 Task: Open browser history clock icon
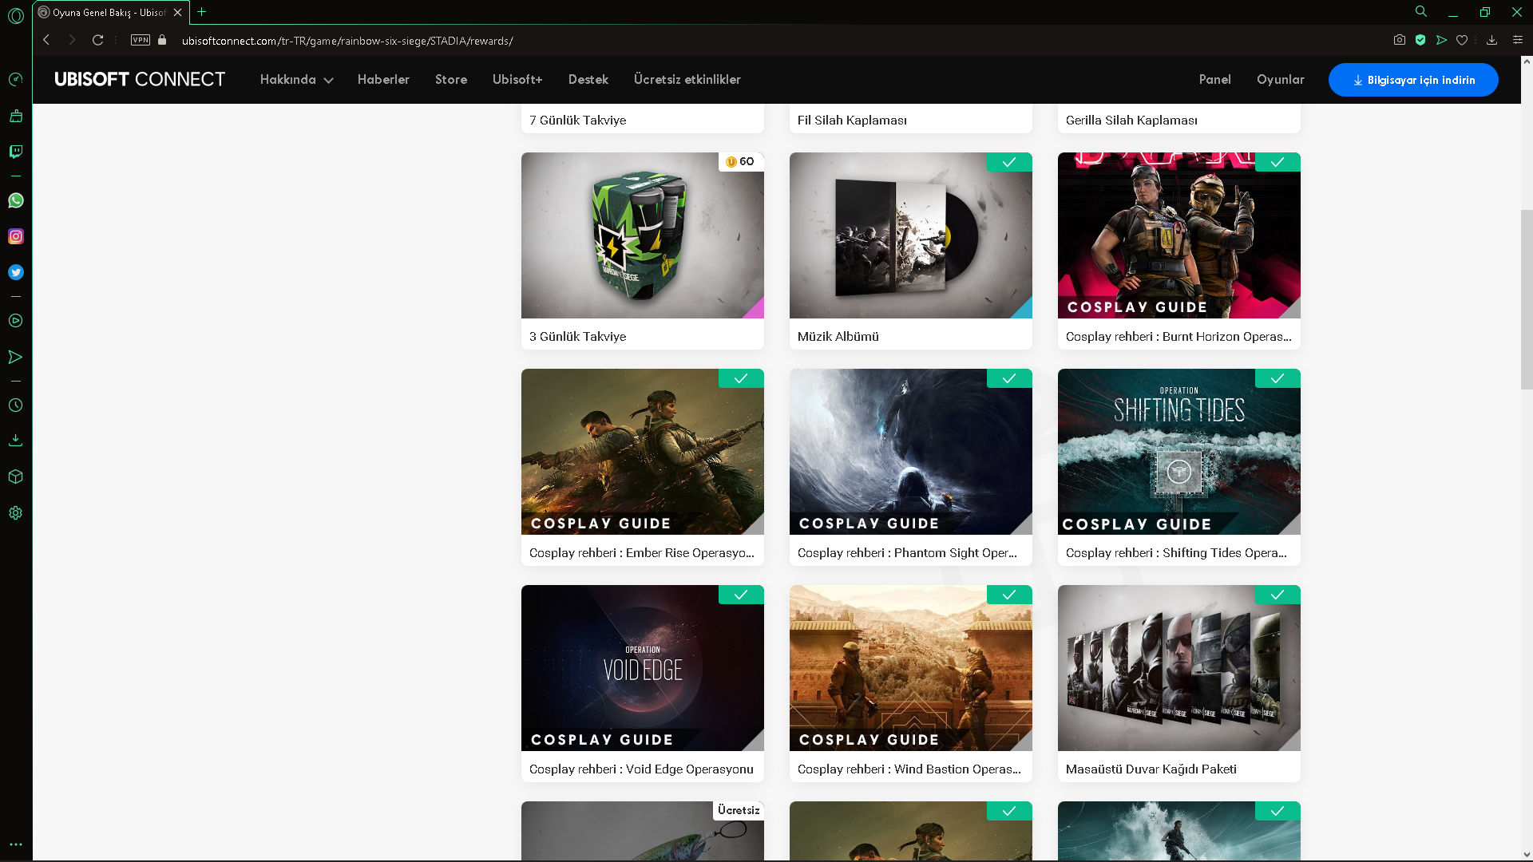(x=16, y=405)
